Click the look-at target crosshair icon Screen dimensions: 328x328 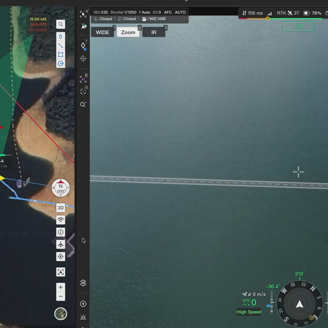(x=83, y=58)
